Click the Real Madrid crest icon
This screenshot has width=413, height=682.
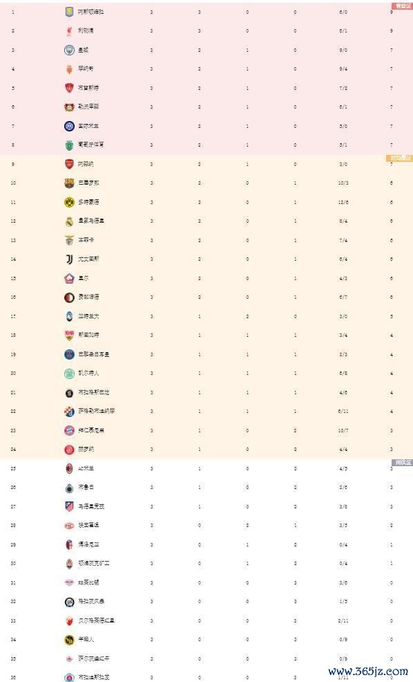[x=69, y=221]
